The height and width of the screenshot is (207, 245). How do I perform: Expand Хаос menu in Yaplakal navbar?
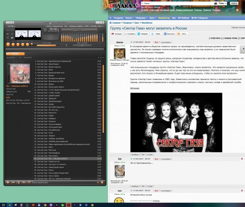click(153, 18)
